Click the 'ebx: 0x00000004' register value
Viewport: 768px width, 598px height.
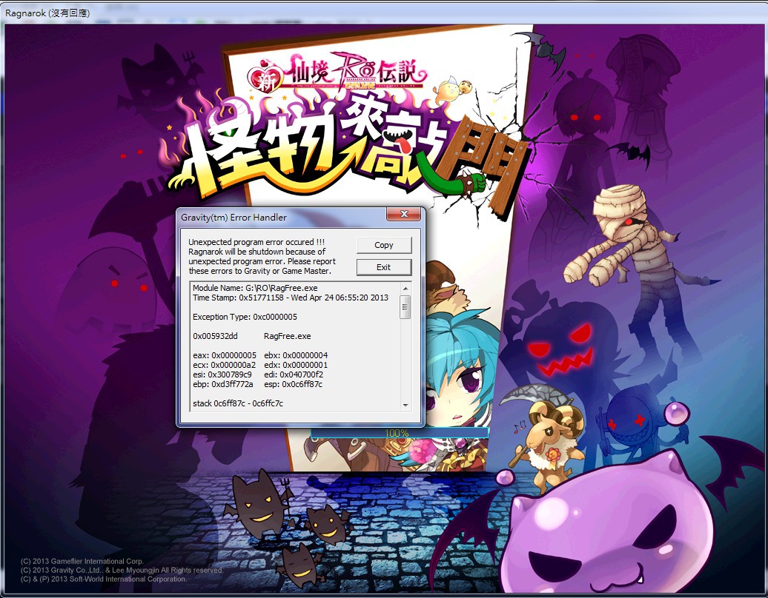click(x=296, y=355)
